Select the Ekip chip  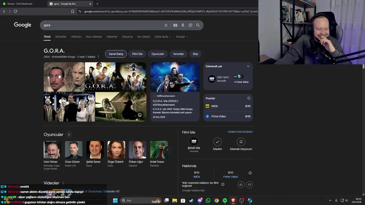coord(195,54)
